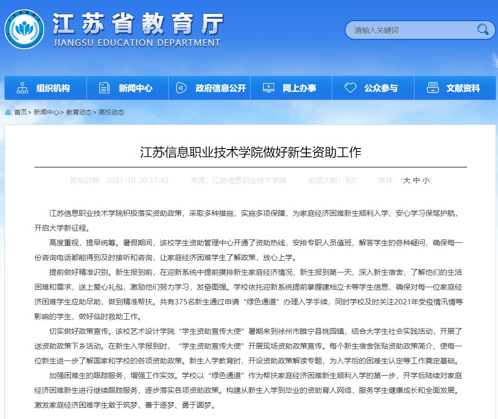The height and width of the screenshot is (419, 498).
Task: Open the 文献资料 menu item
Action: coord(455,88)
